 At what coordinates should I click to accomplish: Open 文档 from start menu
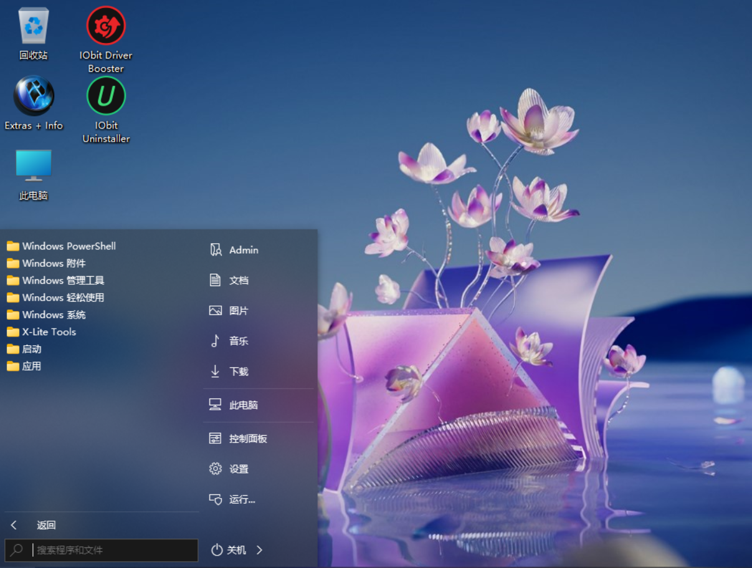pos(239,281)
